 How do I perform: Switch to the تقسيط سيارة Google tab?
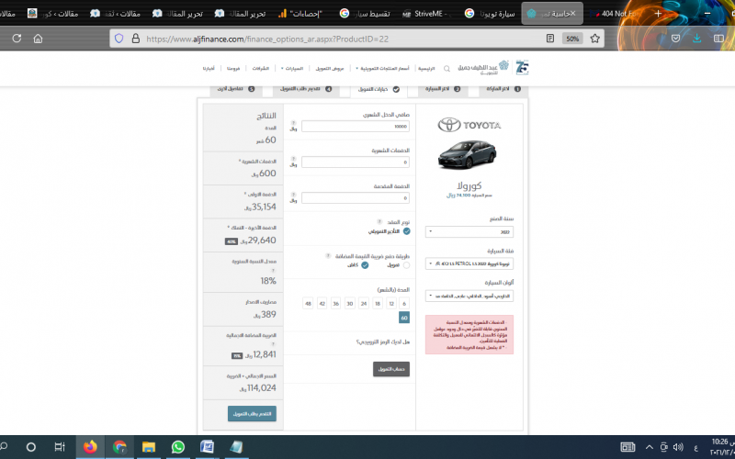point(365,14)
